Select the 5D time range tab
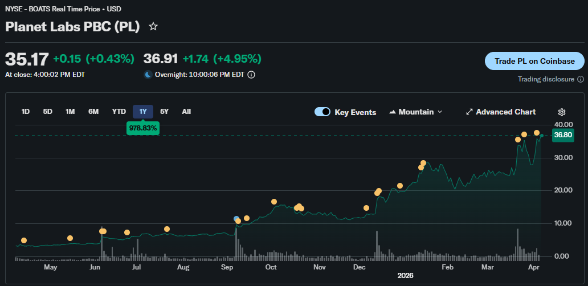The width and height of the screenshot is (588, 286). click(x=48, y=112)
